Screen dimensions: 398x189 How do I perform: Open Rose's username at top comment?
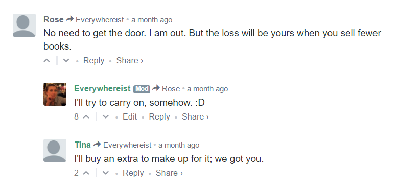[x=54, y=19]
